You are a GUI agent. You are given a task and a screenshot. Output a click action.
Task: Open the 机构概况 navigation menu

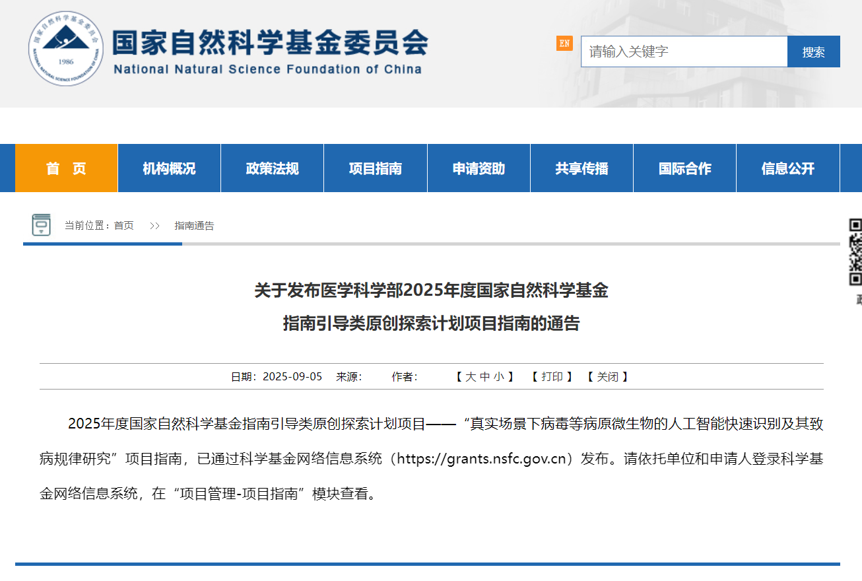click(170, 168)
